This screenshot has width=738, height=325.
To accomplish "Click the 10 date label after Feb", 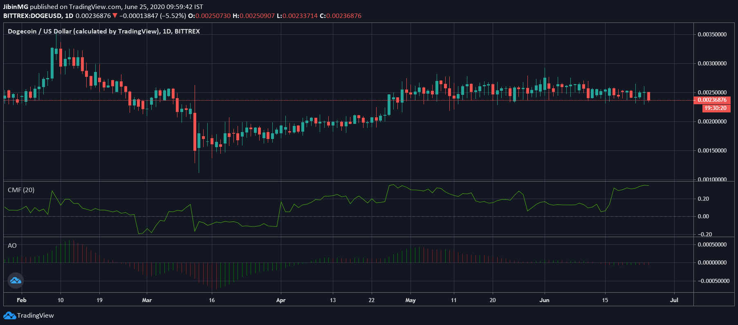I will [x=61, y=300].
